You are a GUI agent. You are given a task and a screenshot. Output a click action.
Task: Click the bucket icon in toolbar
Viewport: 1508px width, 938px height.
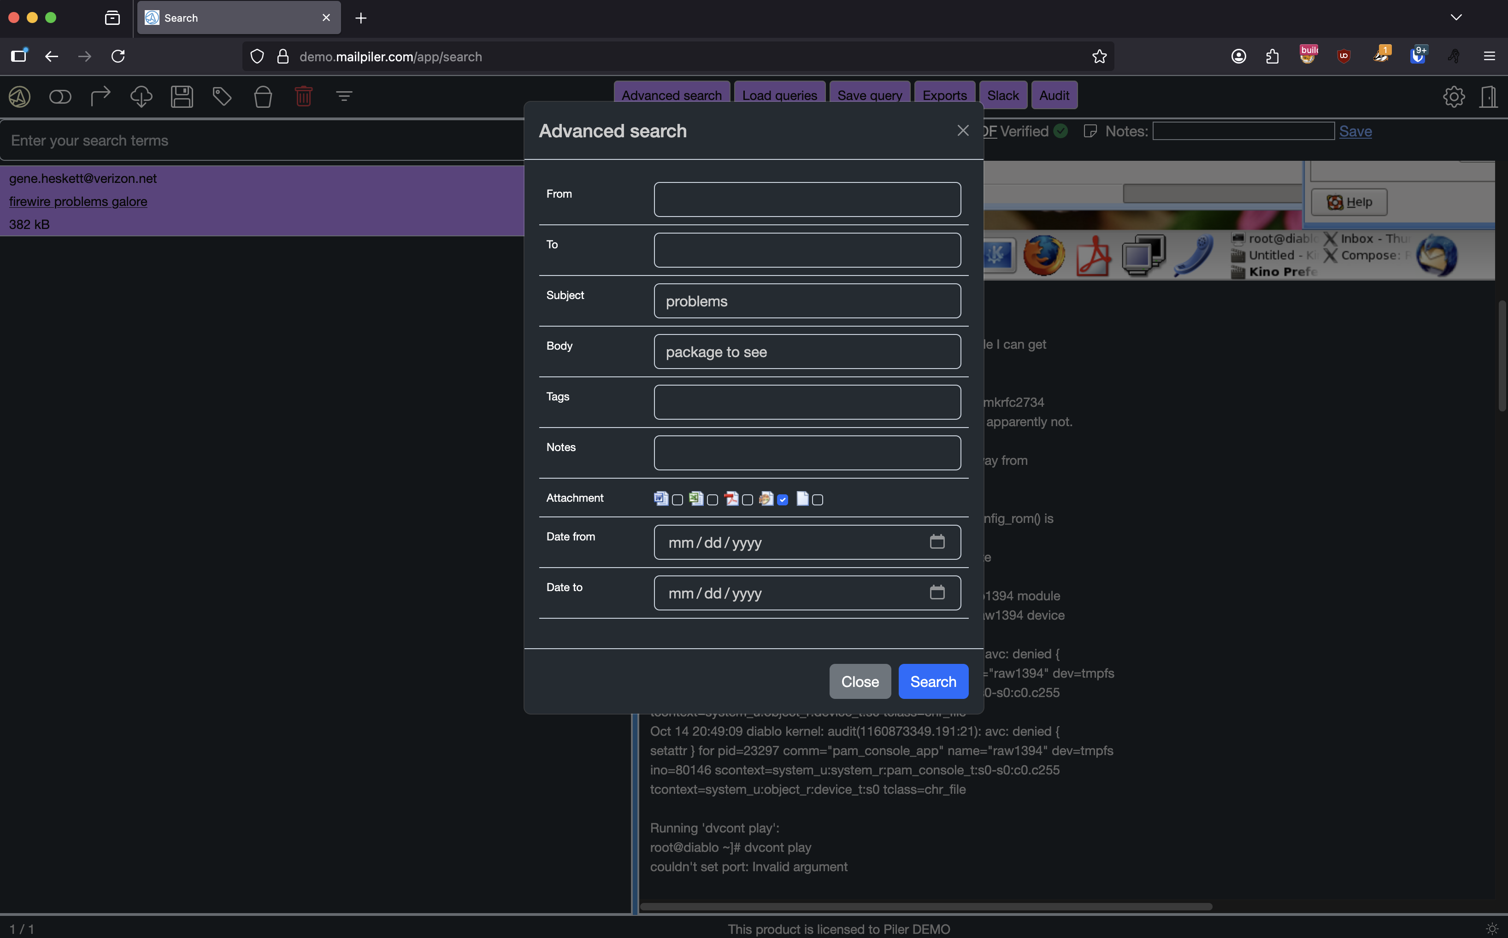tap(263, 96)
